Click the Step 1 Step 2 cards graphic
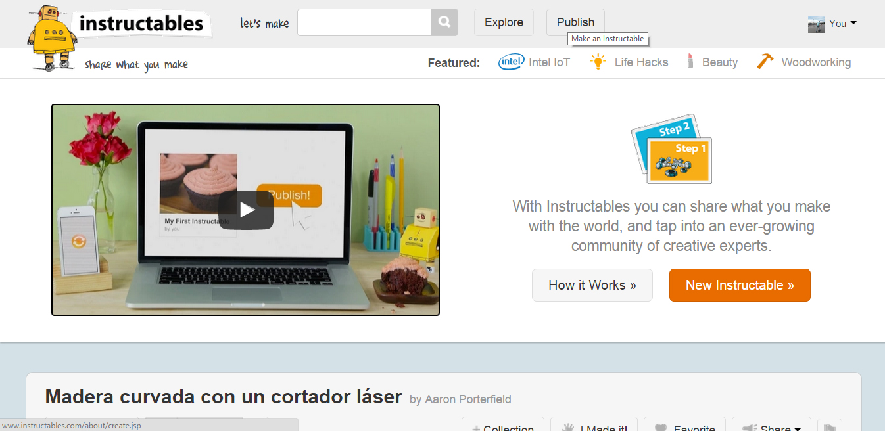Image resolution: width=885 pixels, height=431 pixels. [671, 149]
